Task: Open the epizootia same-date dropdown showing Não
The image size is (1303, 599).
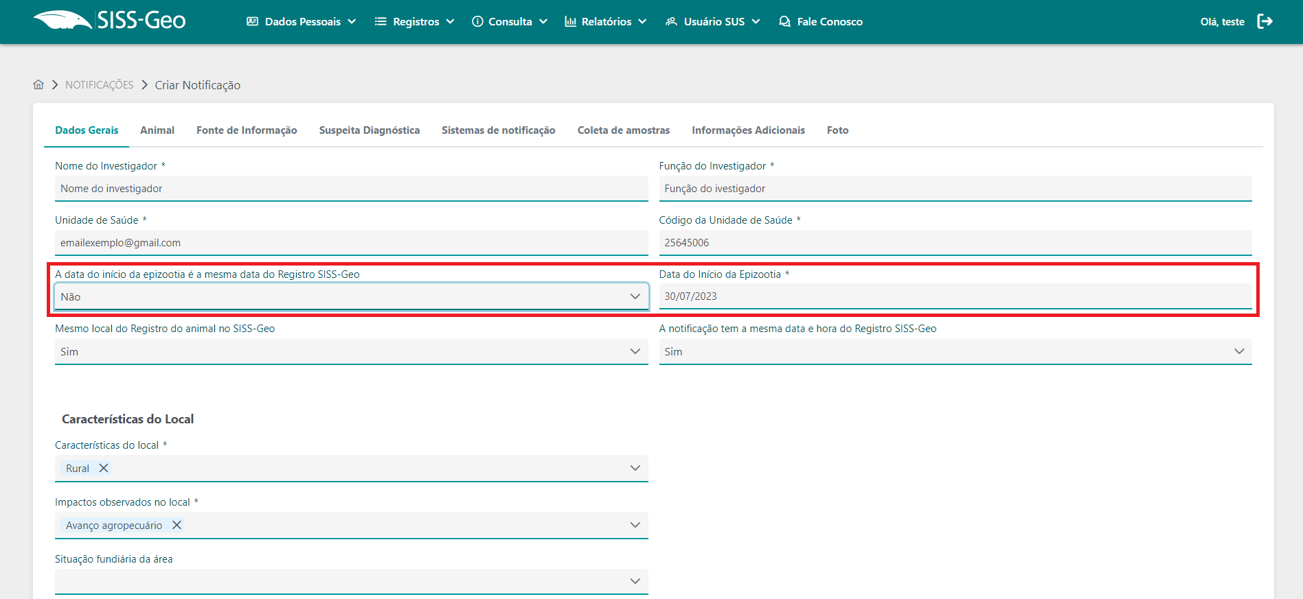Action: pyautogui.click(x=350, y=296)
